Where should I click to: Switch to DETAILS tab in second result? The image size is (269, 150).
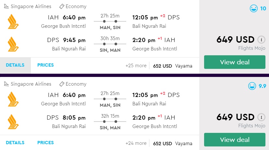[15, 143]
